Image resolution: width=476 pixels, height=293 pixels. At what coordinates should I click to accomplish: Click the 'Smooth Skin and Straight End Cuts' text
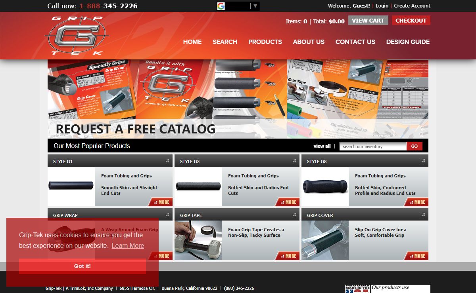click(129, 190)
